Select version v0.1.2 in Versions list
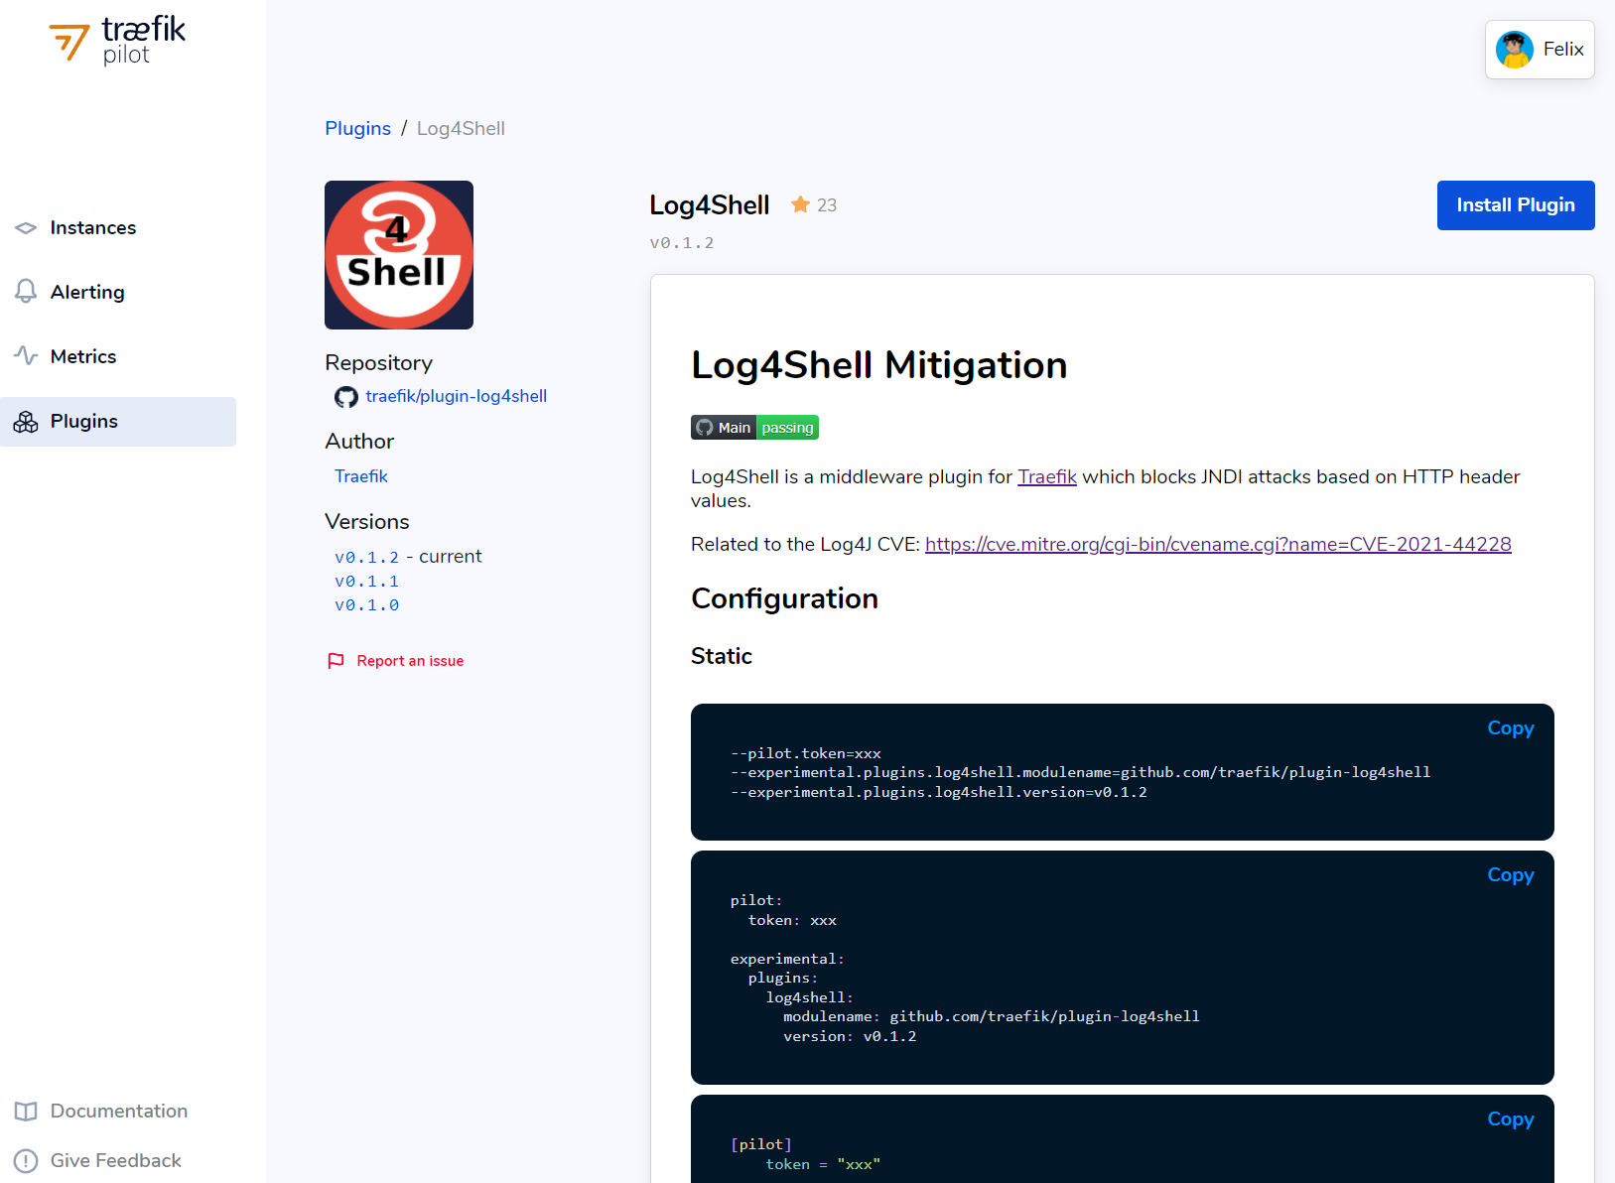The image size is (1615, 1183). point(367,558)
